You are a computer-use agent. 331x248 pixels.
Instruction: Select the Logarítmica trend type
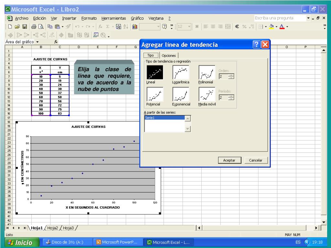tap(181, 72)
